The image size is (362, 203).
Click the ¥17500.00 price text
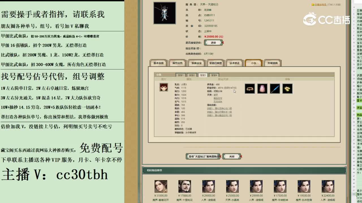[280, 196]
